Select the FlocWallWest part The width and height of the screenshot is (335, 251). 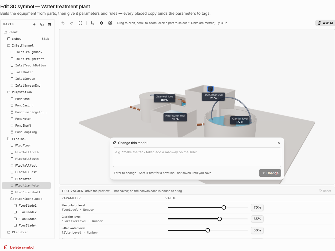pos(26,166)
